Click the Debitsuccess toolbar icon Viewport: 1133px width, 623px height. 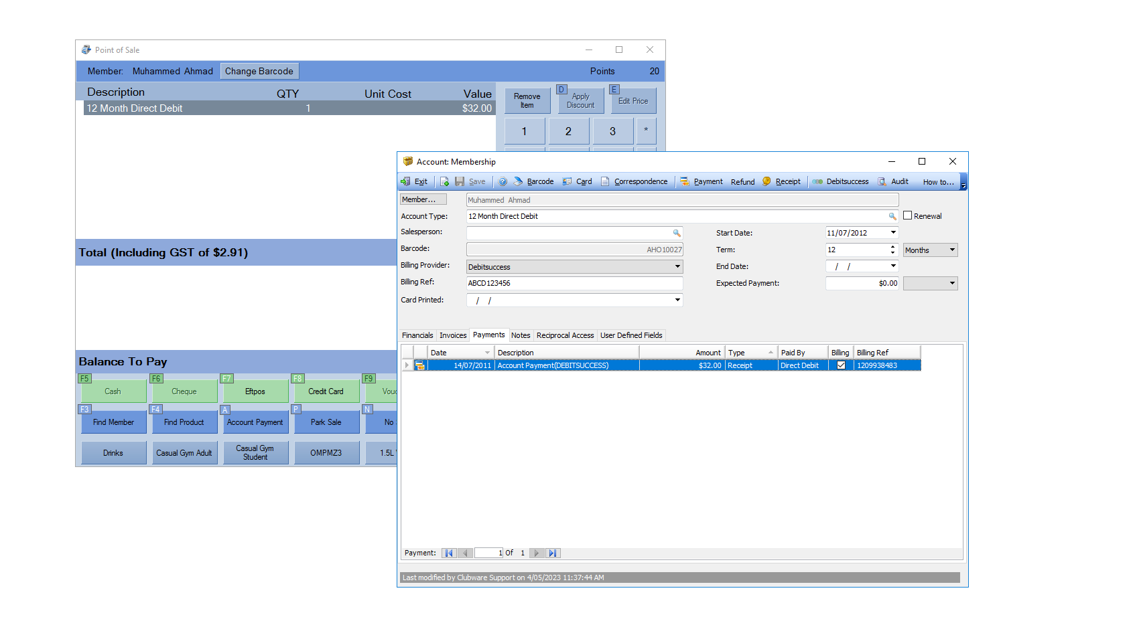[818, 181]
